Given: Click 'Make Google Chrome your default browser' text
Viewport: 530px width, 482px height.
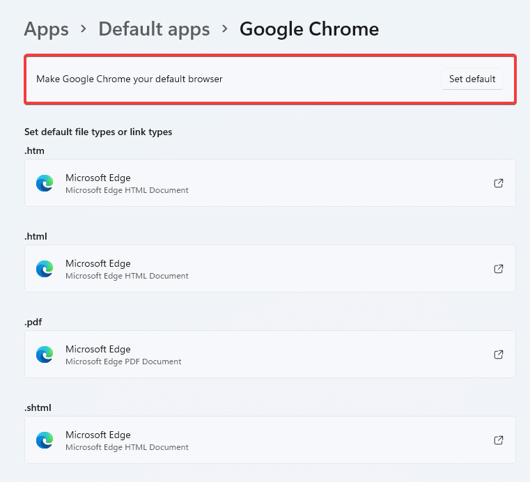Looking at the screenshot, I should coord(130,79).
